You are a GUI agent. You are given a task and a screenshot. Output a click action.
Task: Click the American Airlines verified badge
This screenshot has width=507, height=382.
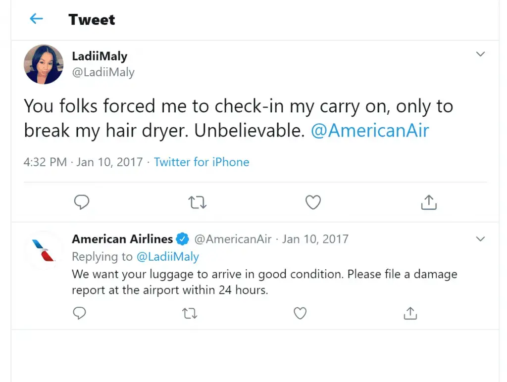click(x=183, y=239)
